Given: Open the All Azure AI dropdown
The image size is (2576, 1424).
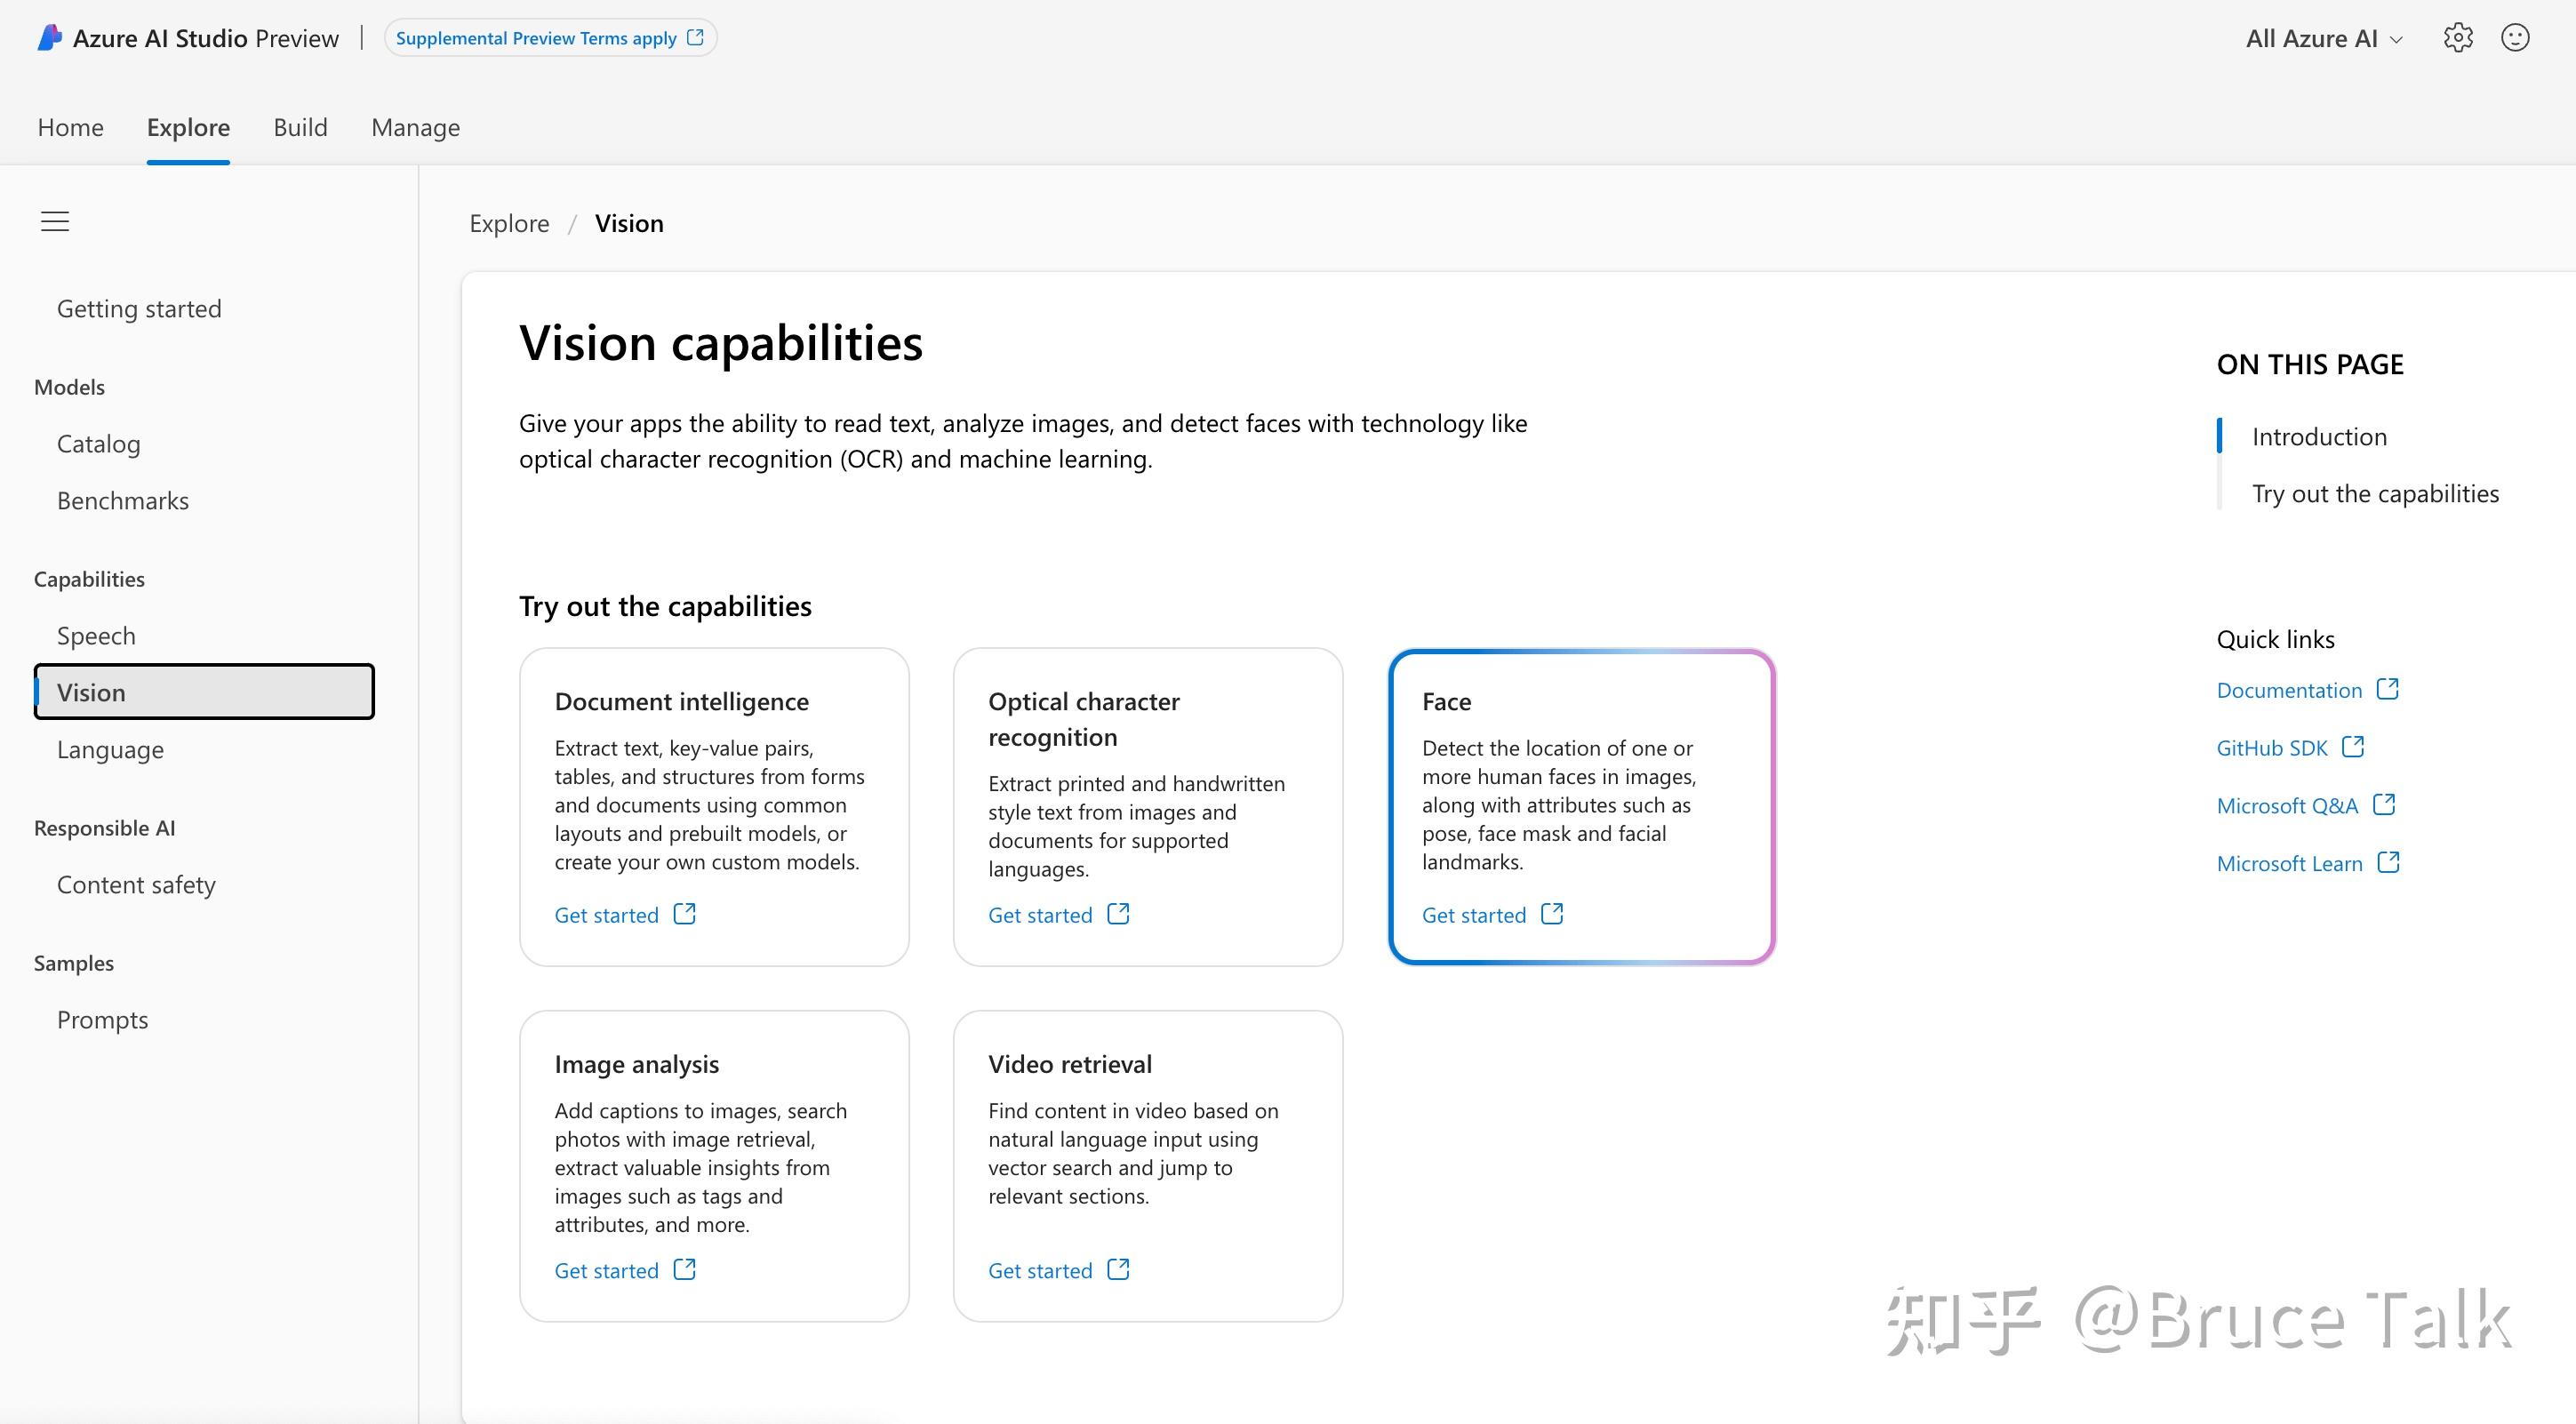Looking at the screenshot, I should coord(2321,39).
